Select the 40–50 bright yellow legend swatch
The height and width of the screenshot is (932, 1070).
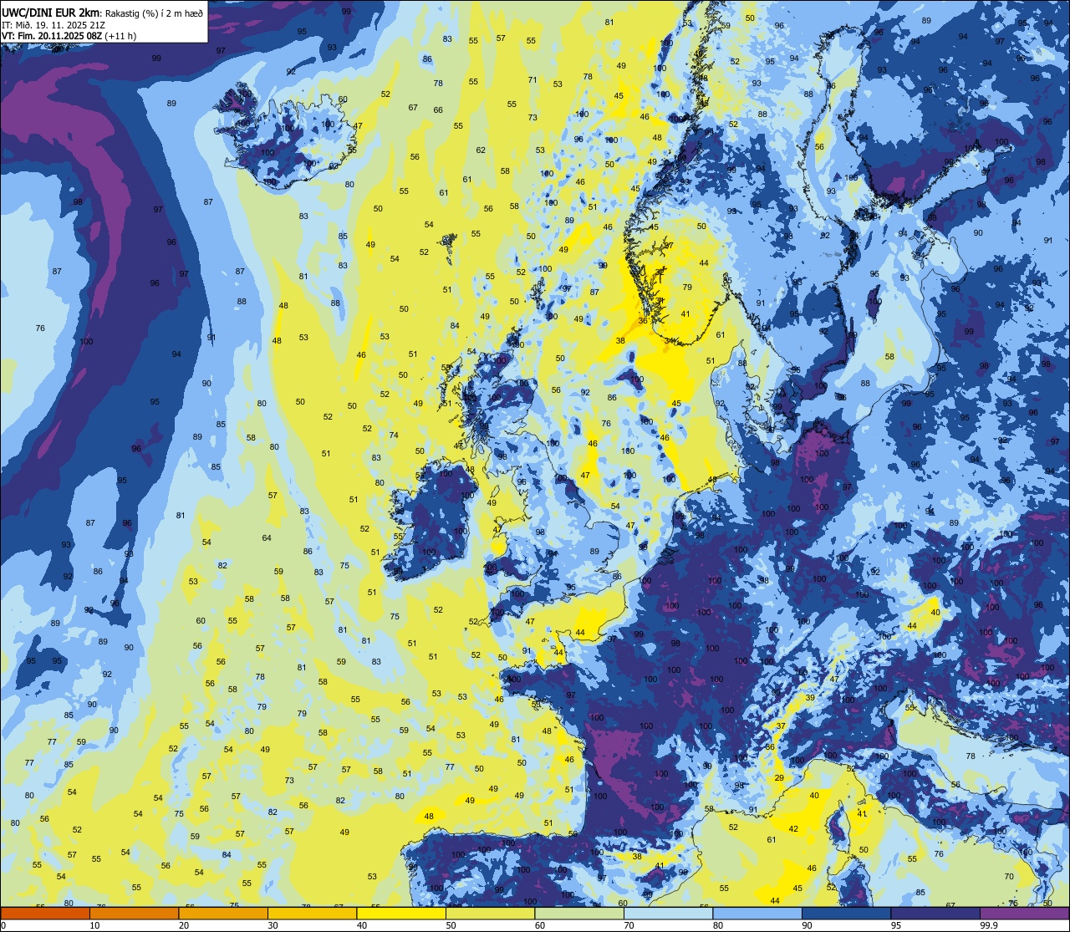tap(401, 913)
